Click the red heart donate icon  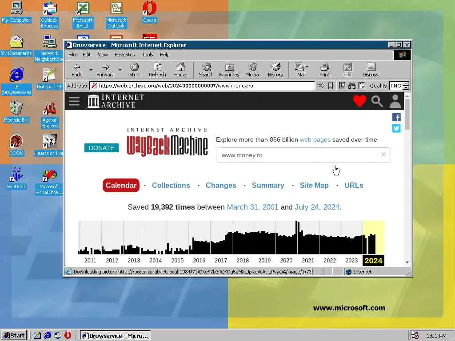click(359, 101)
